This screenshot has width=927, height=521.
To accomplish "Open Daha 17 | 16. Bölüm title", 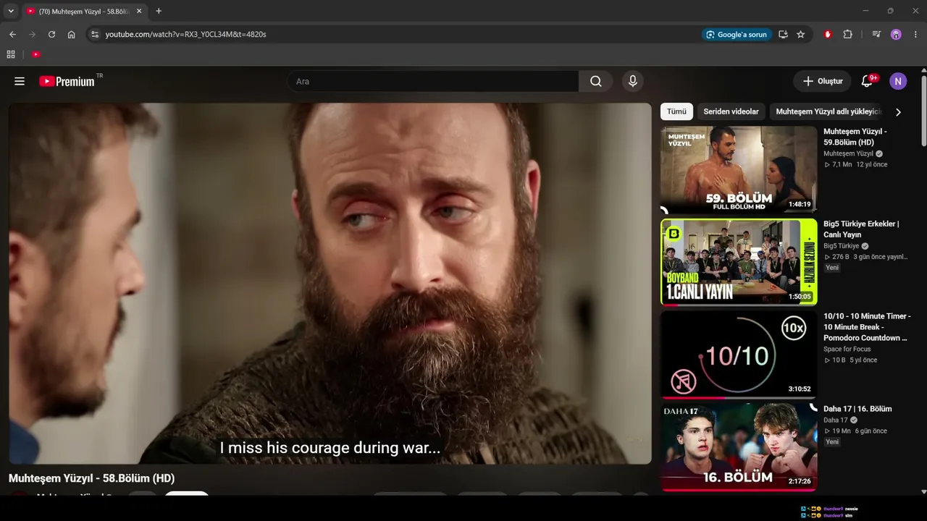I will pos(857,409).
